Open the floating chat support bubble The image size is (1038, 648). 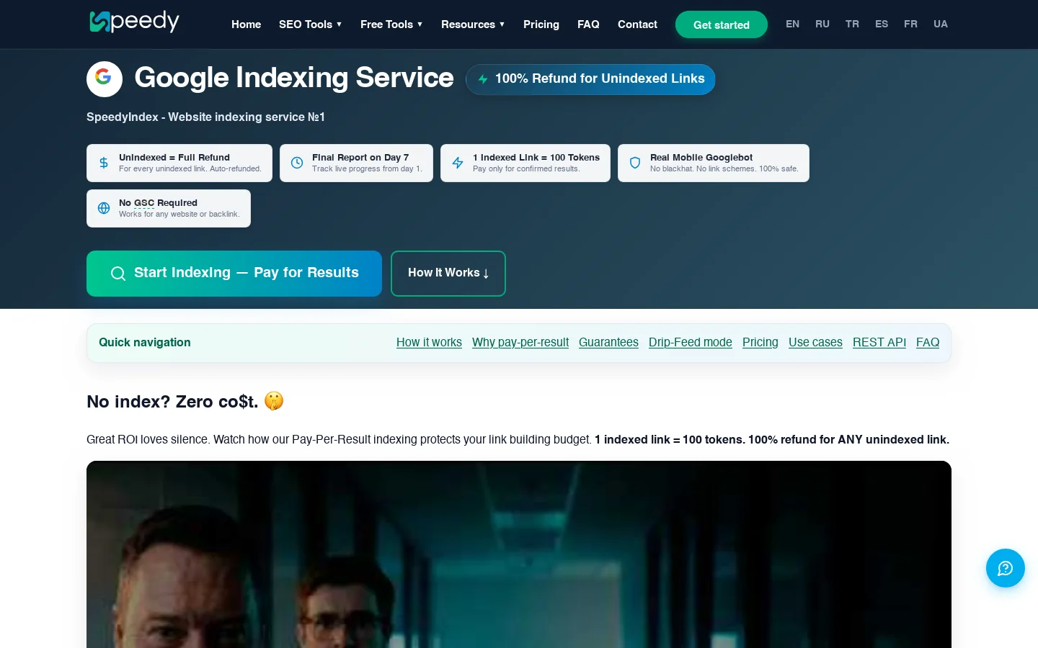click(x=1006, y=568)
